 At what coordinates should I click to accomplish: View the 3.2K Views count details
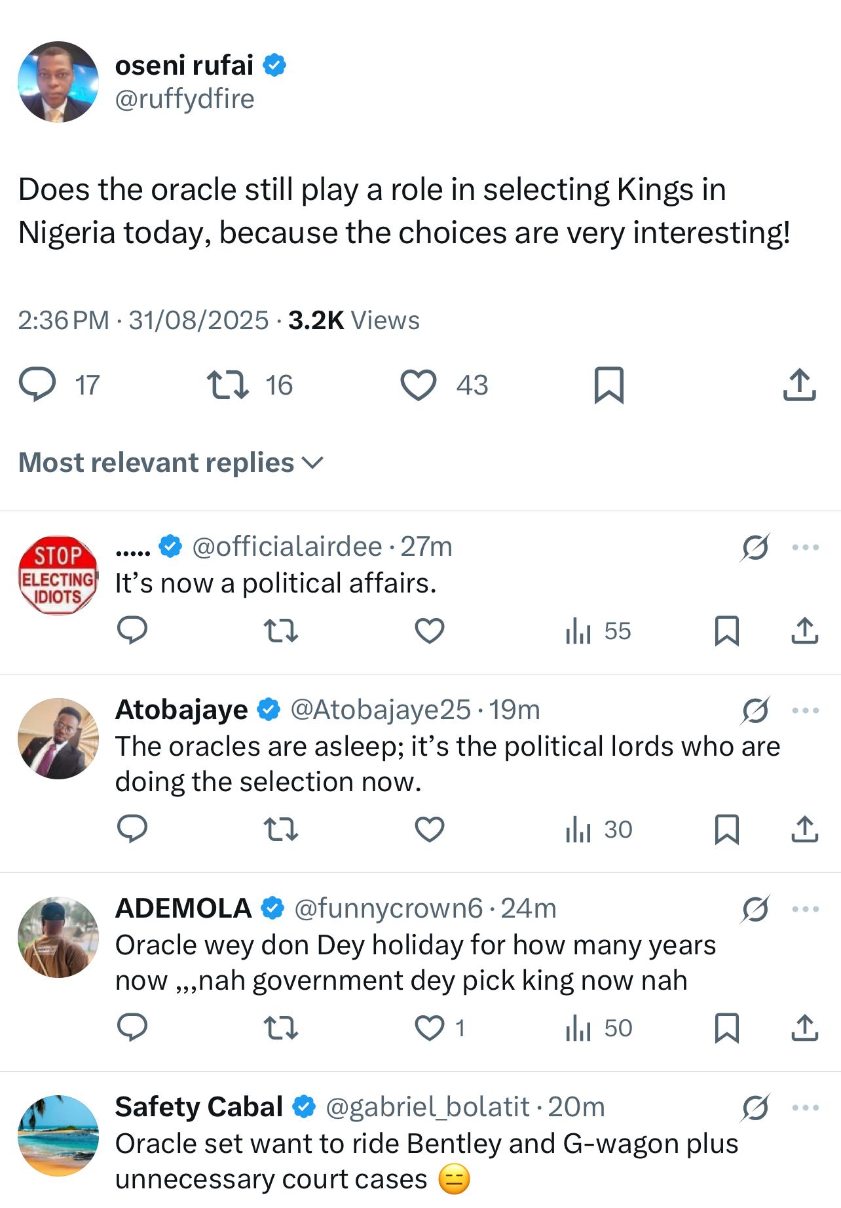(x=354, y=321)
